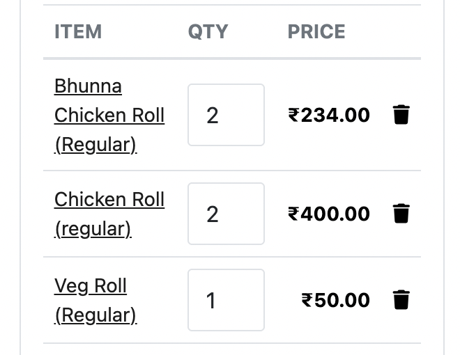Viewport: 460px width, 355px height.
Task: Click the rupee symbol before 400.00
Action: [x=293, y=214]
